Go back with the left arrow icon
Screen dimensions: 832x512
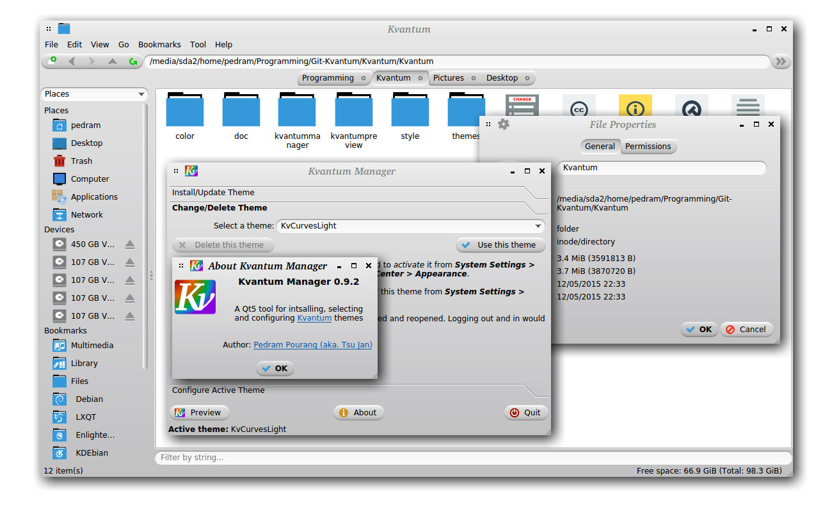tap(72, 61)
